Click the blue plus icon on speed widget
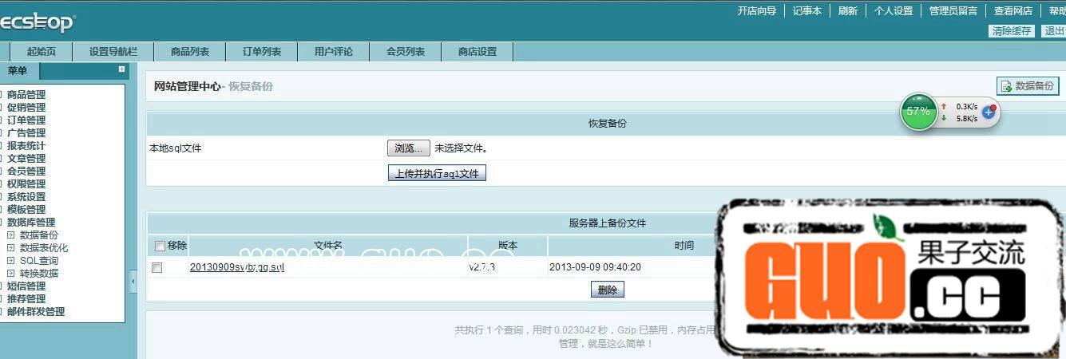This screenshot has height=359, width=1066. click(x=989, y=112)
